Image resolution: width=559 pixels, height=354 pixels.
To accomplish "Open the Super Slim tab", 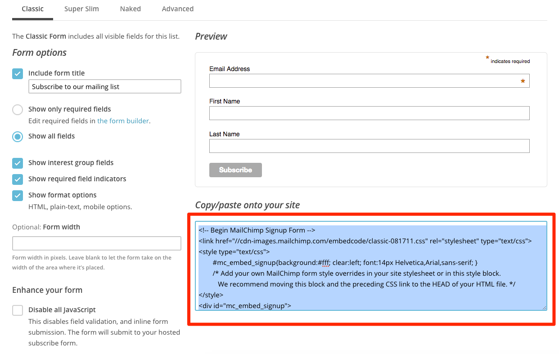I will coord(81,9).
